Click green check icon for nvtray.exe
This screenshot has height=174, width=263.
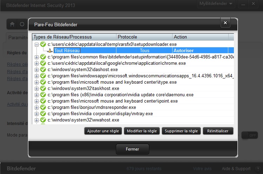tap(43, 114)
